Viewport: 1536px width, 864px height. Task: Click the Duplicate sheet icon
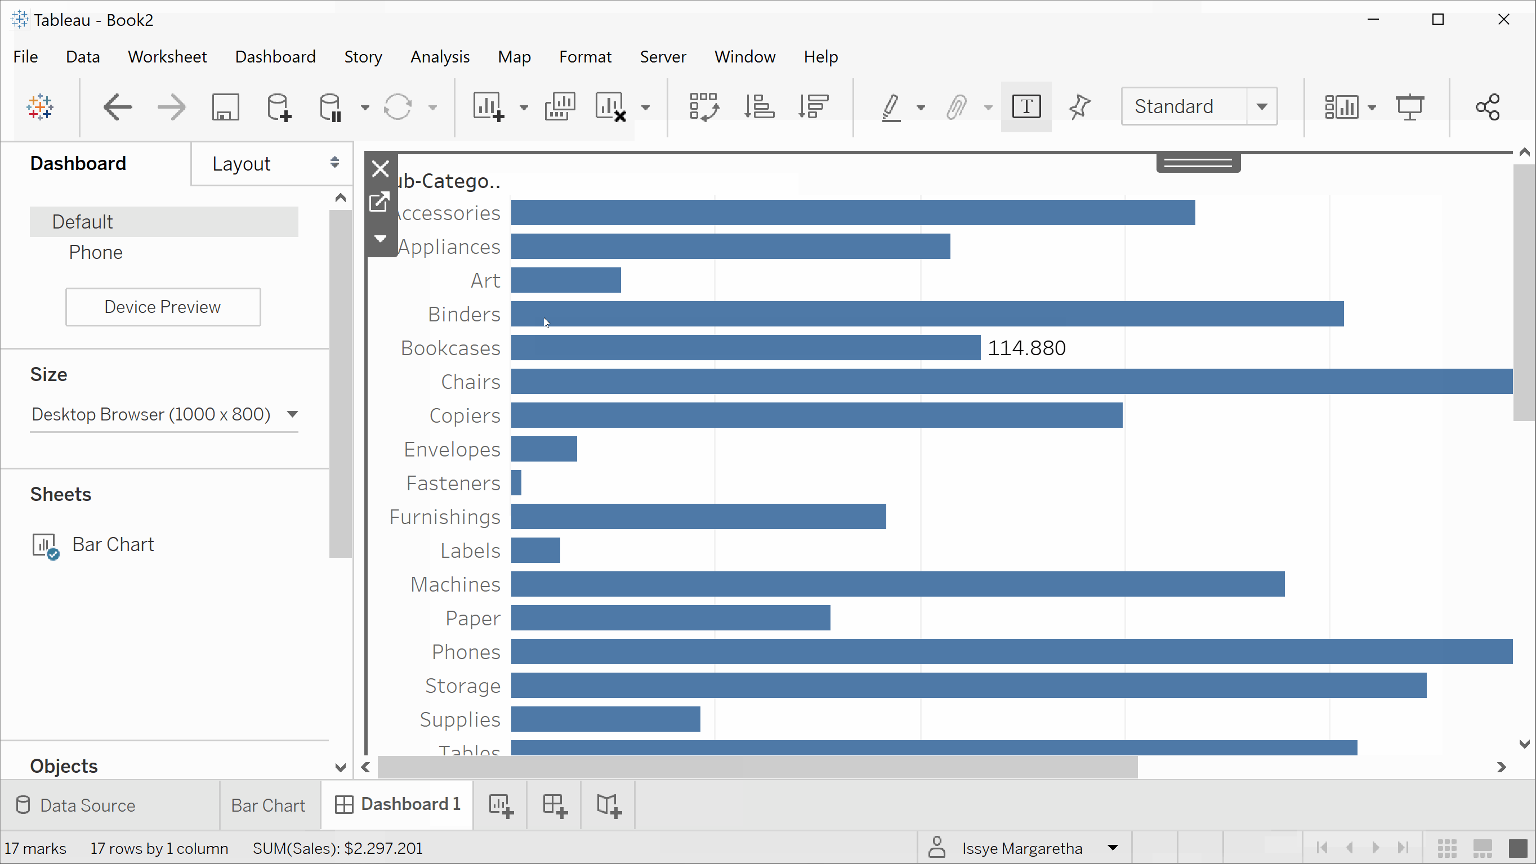(x=559, y=107)
